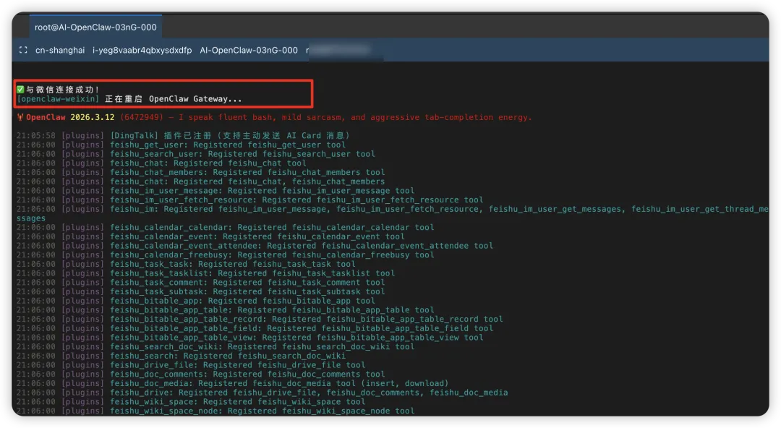Click the fullscreen expand icon
Screen dimensions: 781x428
tap(23, 50)
